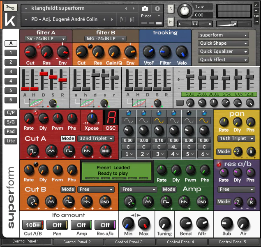Switch to Control Panel 4 tab
The width and height of the screenshot is (261, 247).
182,242
